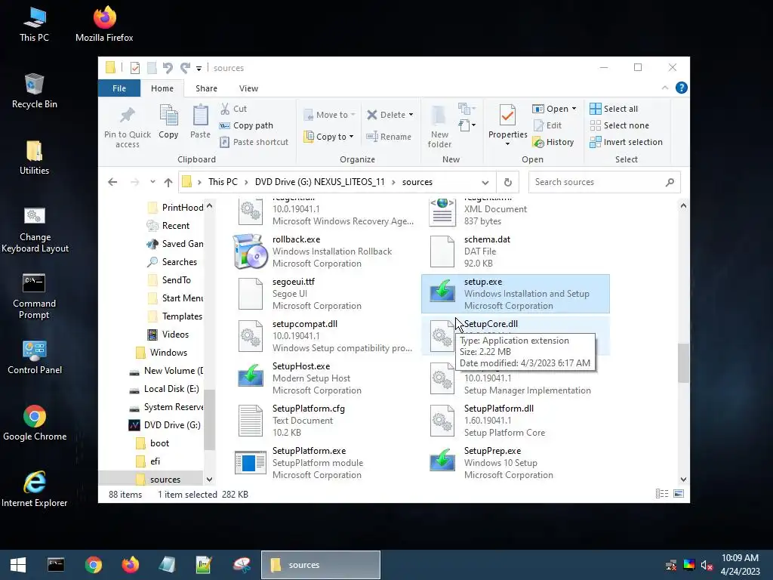Switch to the Home ribbon tab
Screen dimensions: 773x580
click(x=162, y=88)
